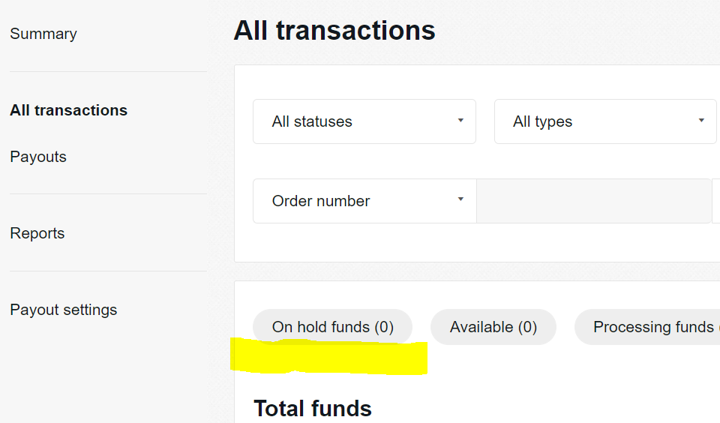Filter by On hold funds (0)
This screenshot has width=720, height=423.
coord(332,327)
